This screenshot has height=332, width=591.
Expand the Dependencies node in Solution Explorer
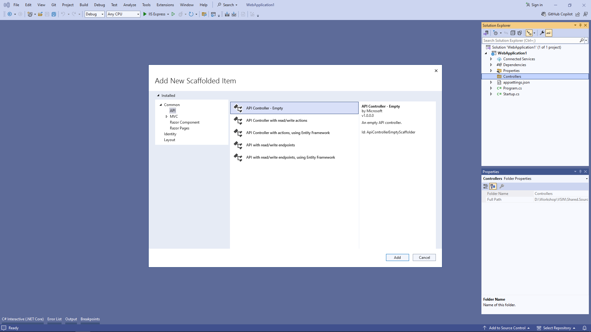coord(491,65)
